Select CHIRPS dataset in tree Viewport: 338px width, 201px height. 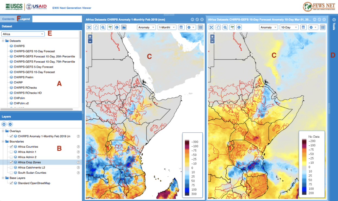click(x=19, y=46)
